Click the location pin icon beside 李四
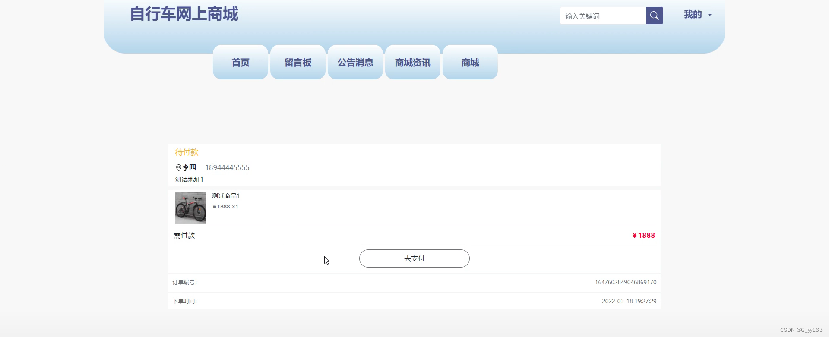The width and height of the screenshot is (829, 337). tap(178, 168)
